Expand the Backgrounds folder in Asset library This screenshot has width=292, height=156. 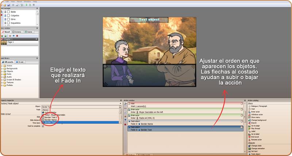pos(2,69)
